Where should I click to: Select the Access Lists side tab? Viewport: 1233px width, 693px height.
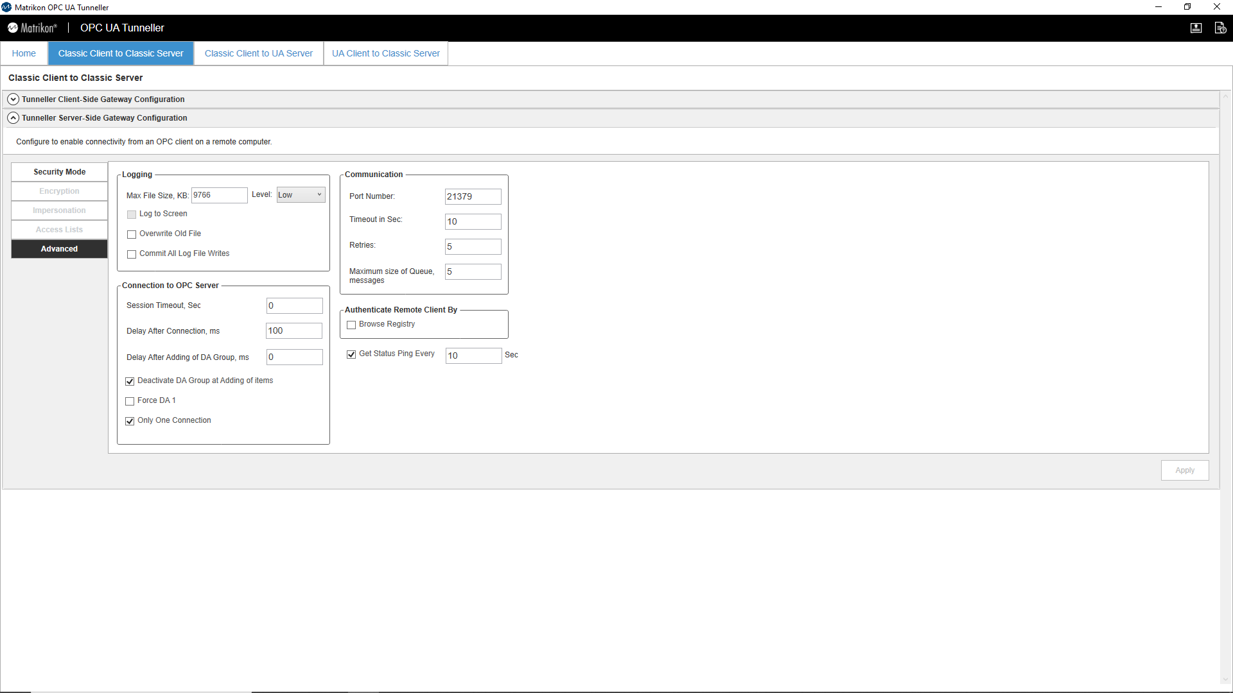(59, 230)
